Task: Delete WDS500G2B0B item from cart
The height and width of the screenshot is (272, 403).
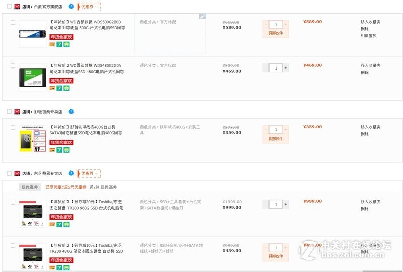Action: click(x=365, y=29)
